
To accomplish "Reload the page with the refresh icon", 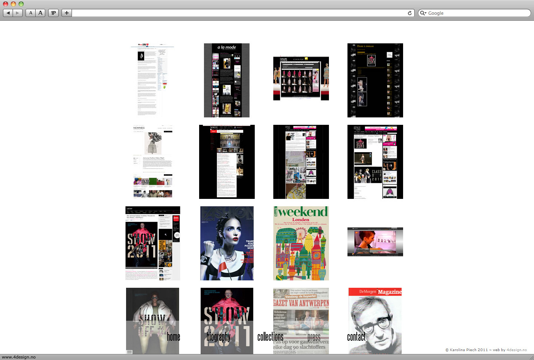I will [410, 13].
